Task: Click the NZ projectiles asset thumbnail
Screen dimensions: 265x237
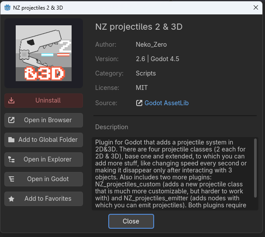Action: point(44,53)
